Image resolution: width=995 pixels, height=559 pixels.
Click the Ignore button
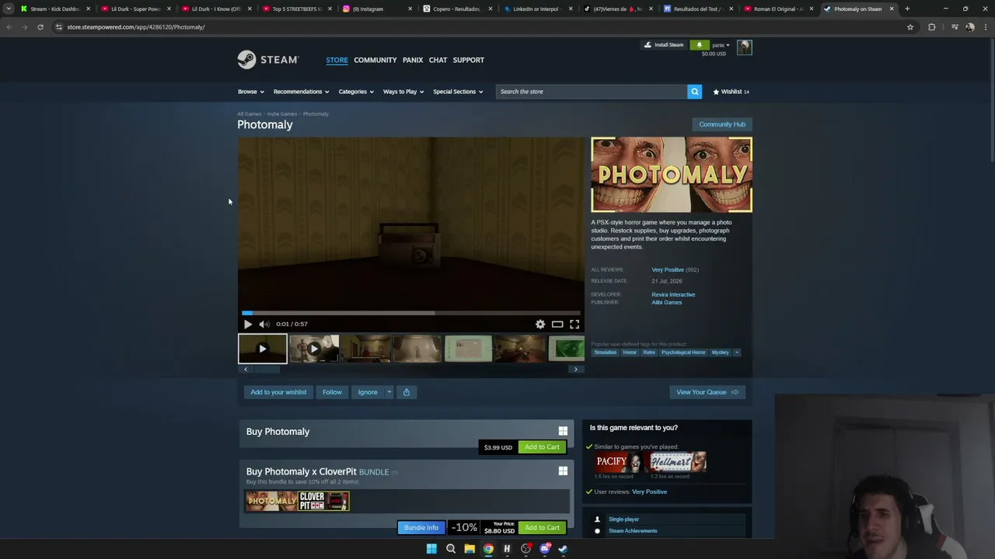[368, 392]
